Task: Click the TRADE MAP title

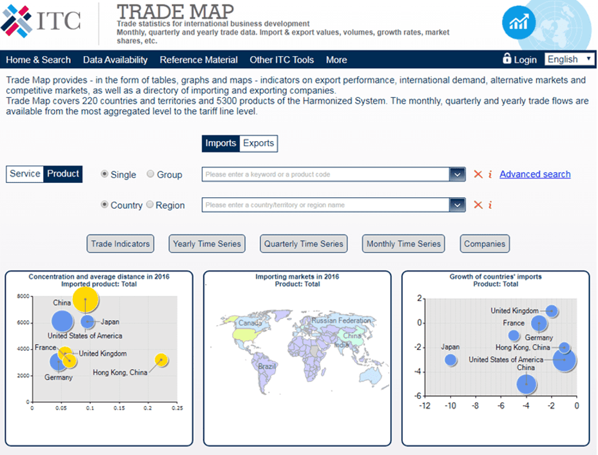Action: point(175,12)
